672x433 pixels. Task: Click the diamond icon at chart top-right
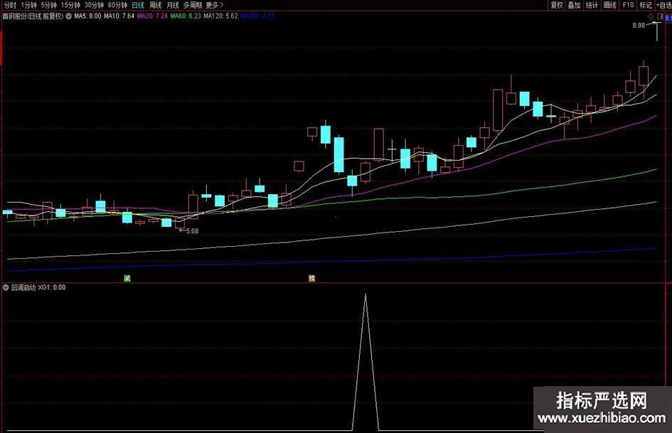pos(651,16)
